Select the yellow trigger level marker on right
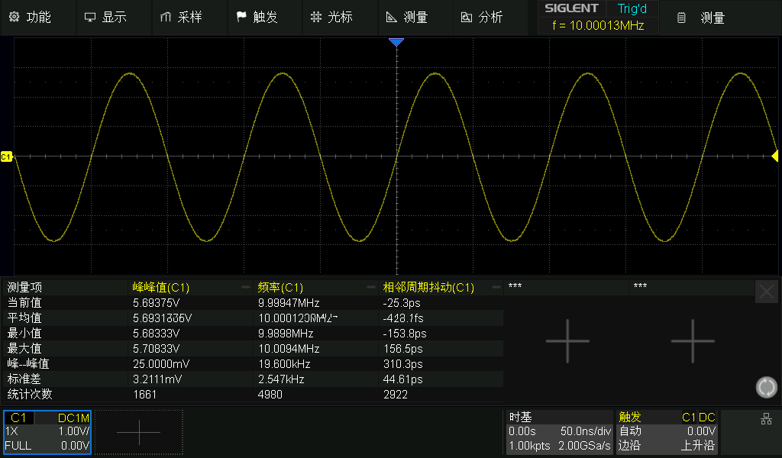 [x=775, y=156]
